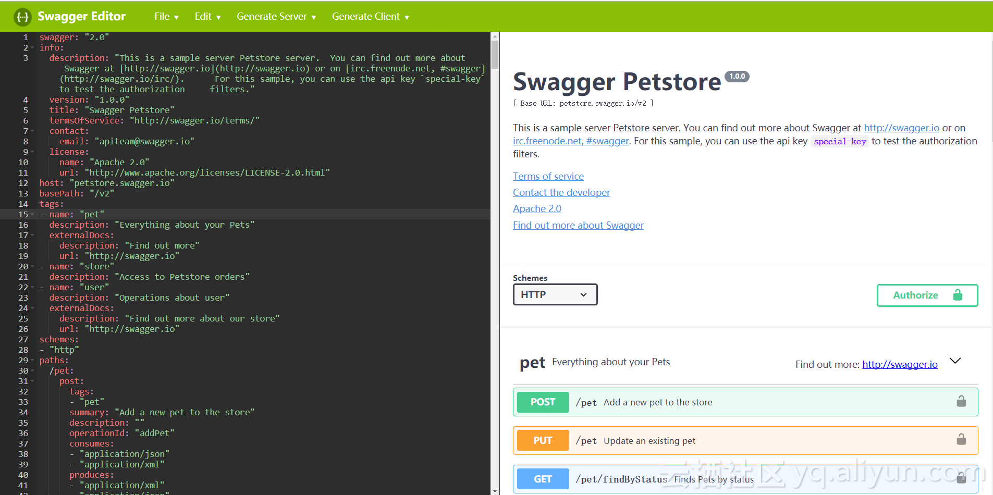Click the 1.0.0 version badge

(737, 76)
